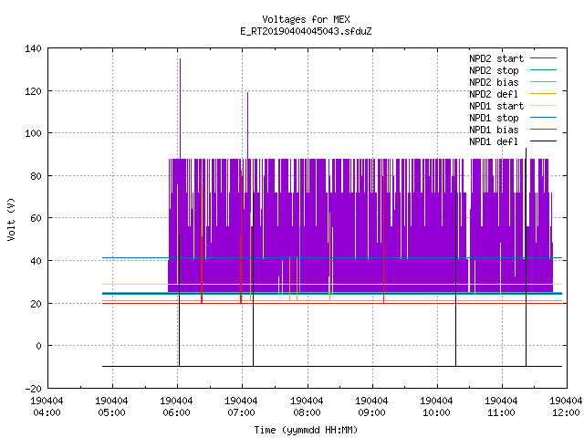
Task: Click the purple NPD2 start legend line
Action: (x=543, y=58)
